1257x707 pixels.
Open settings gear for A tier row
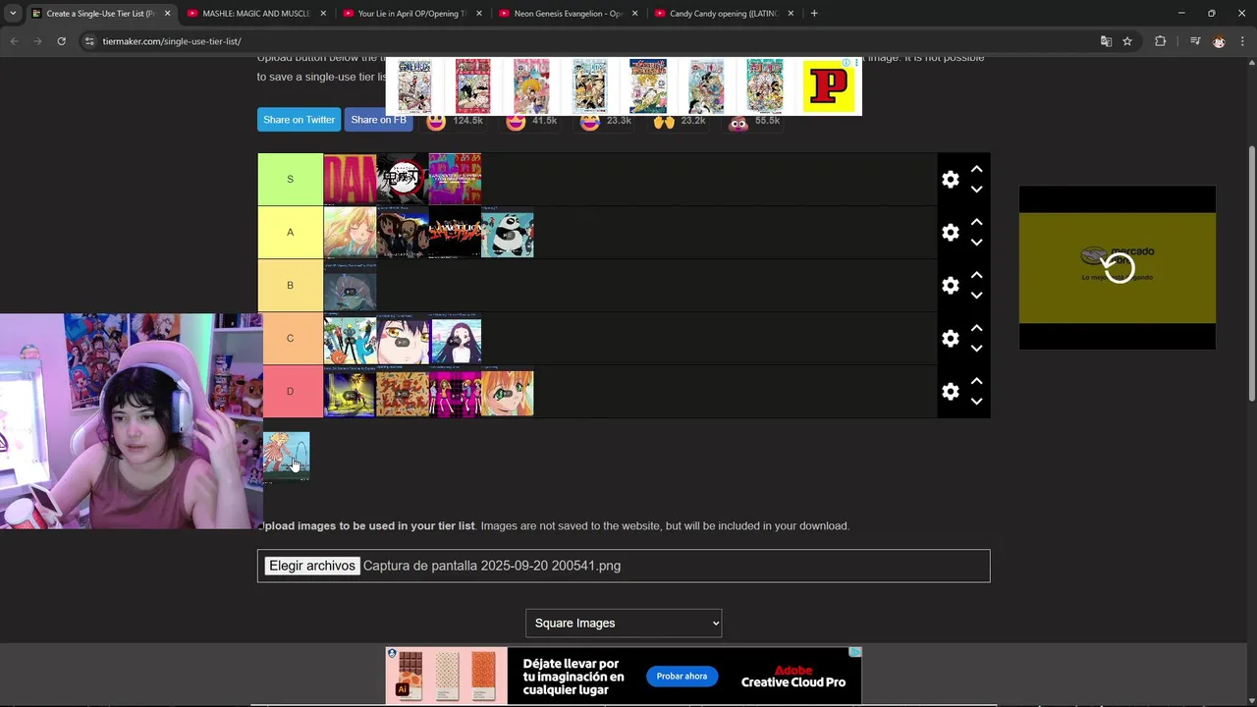click(x=950, y=233)
